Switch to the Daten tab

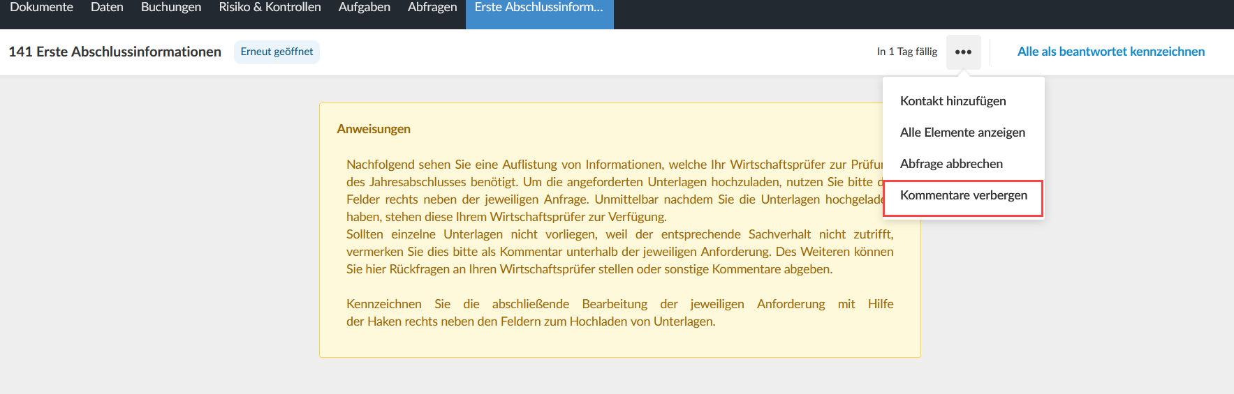107,7
